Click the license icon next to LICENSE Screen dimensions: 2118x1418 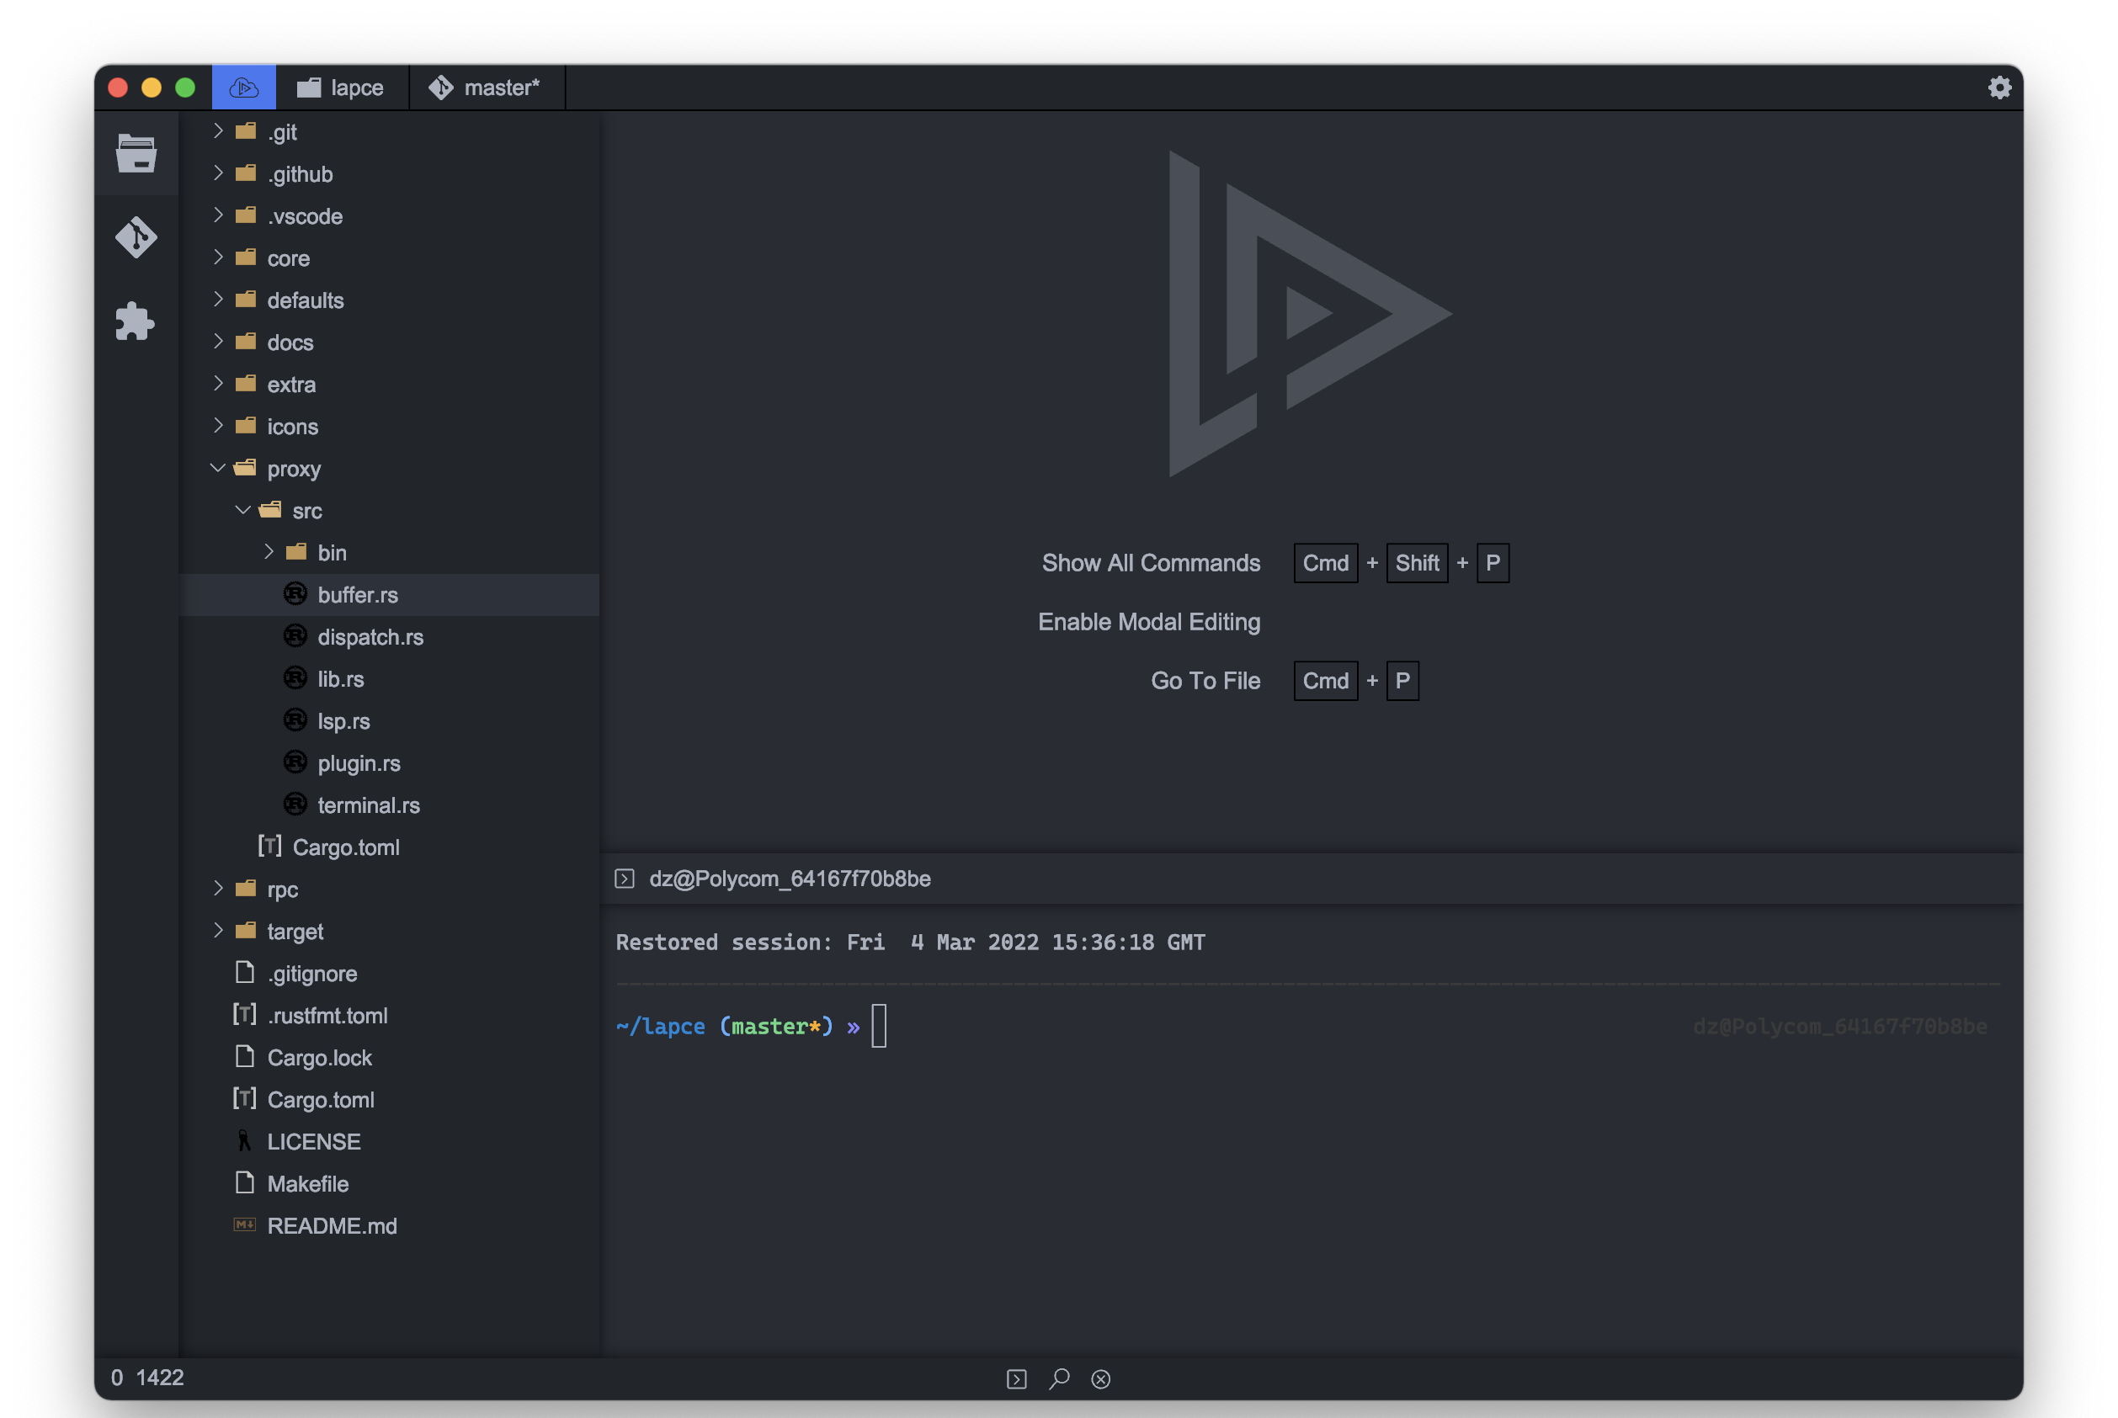pyautogui.click(x=243, y=1140)
